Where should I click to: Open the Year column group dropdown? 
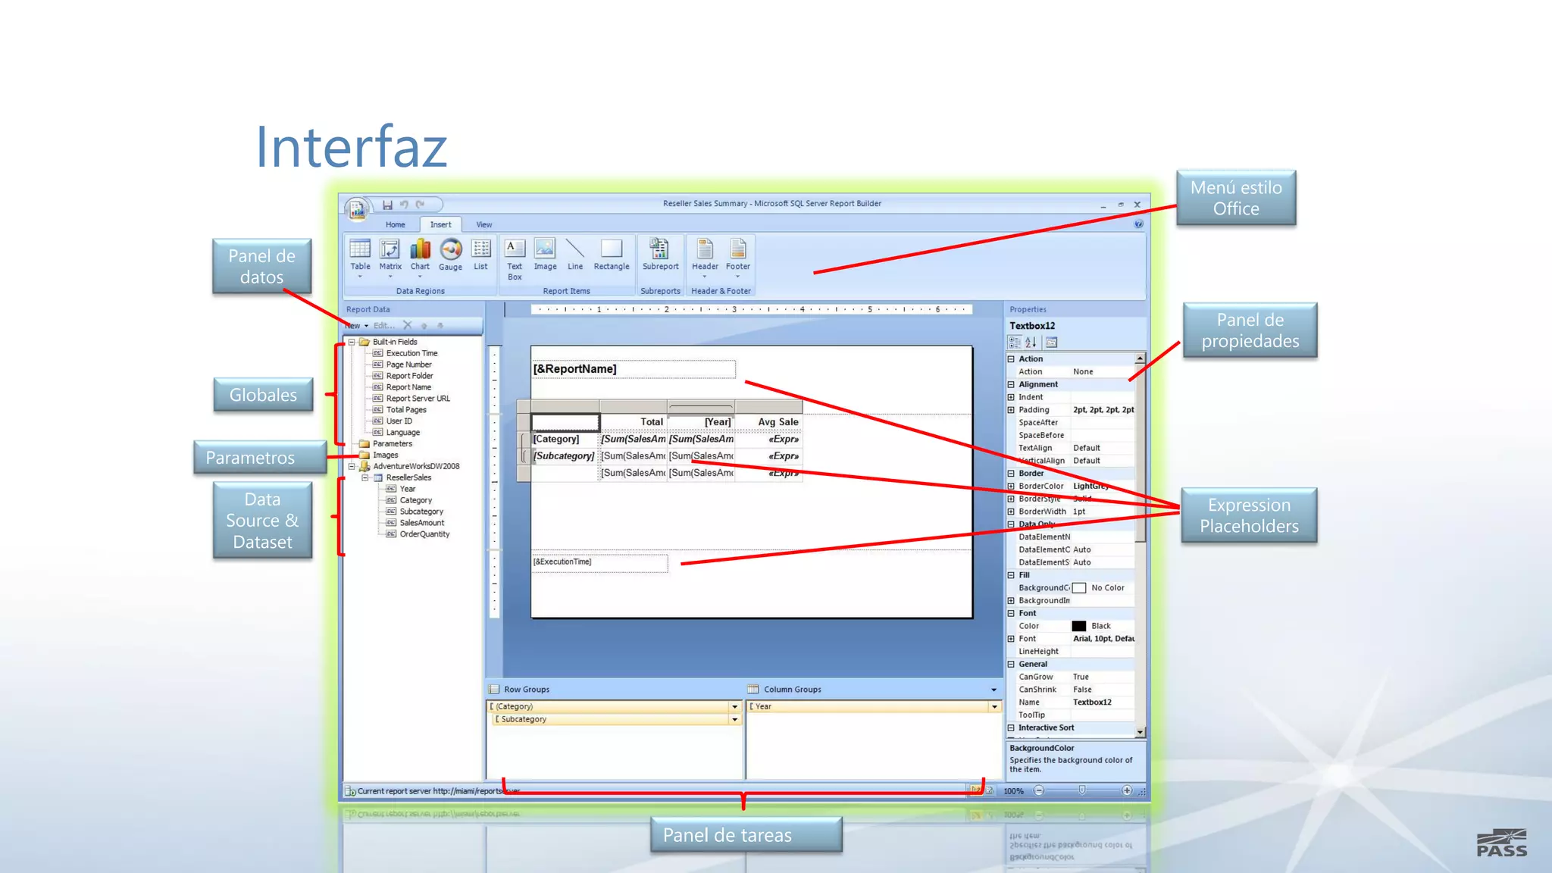click(994, 707)
